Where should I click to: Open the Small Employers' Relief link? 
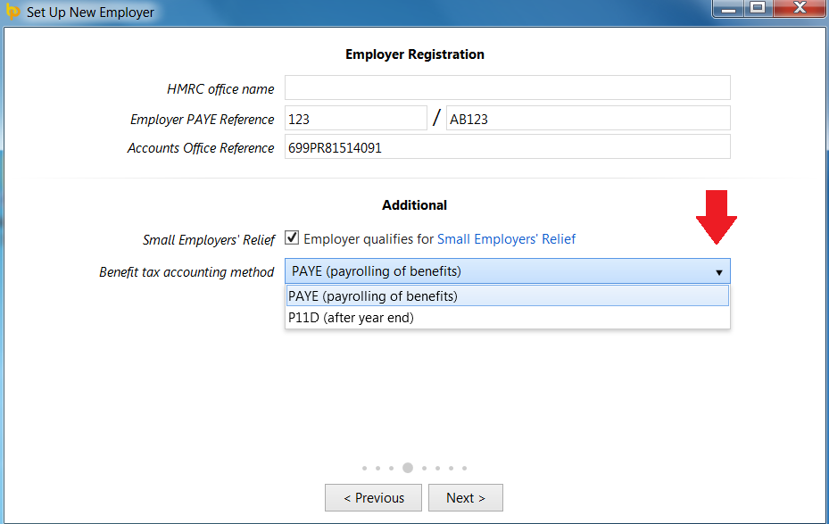pyautogui.click(x=506, y=239)
